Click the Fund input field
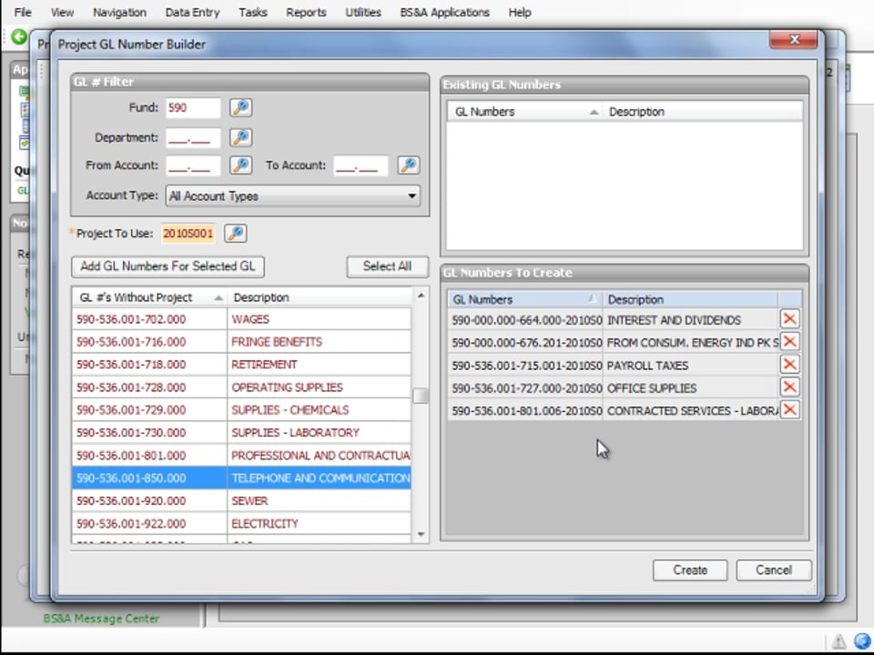The height and width of the screenshot is (655, 874). [193, 107]
